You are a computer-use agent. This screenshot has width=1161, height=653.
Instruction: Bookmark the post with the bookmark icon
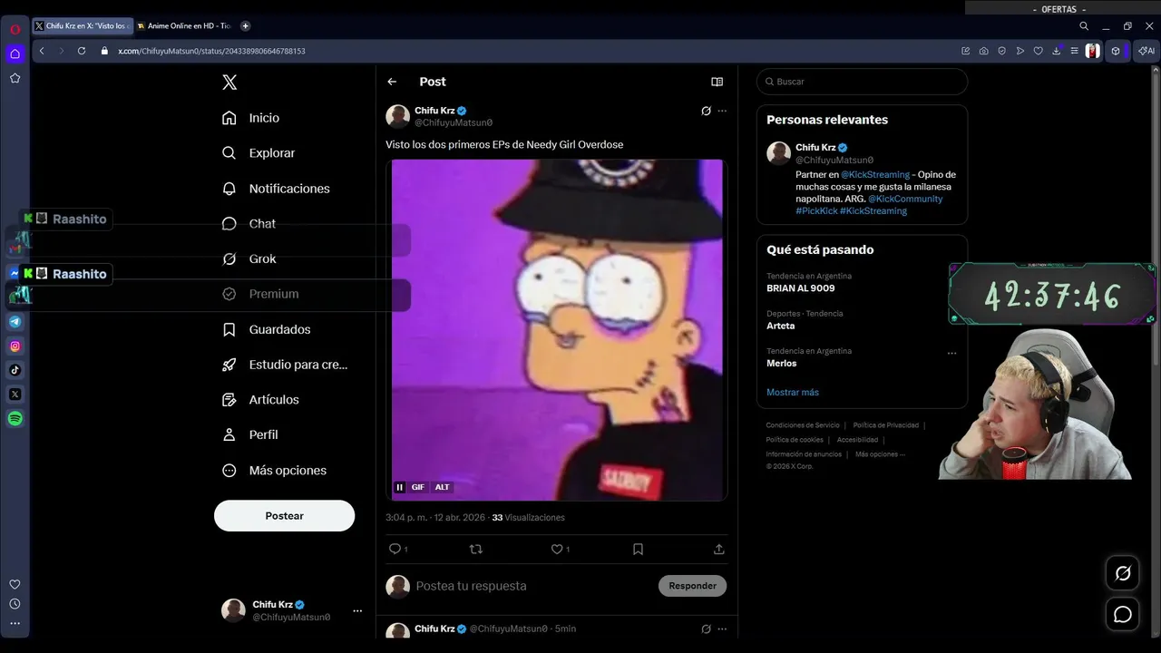pyautogui.click(x=638, y=549)
